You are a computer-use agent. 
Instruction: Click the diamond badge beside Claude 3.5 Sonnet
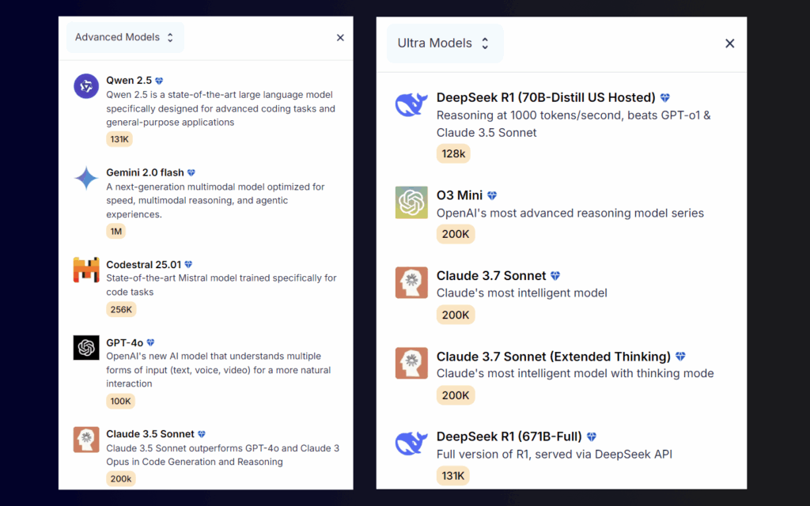click(x=202, y=434)
